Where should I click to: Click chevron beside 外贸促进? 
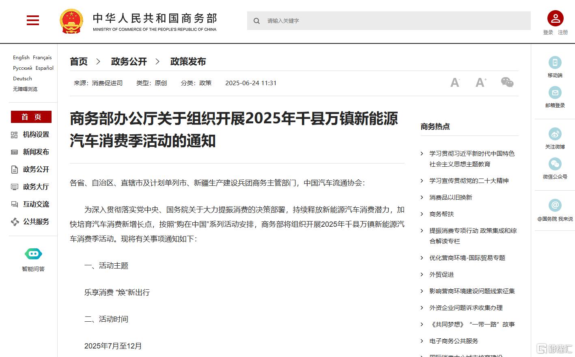[x=422, y=275]
